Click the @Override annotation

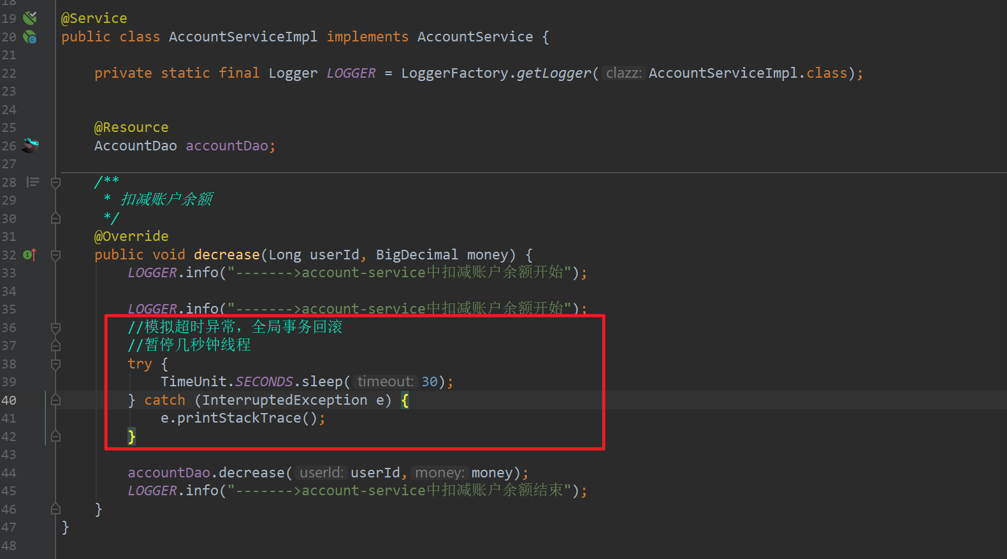point(131,236)
